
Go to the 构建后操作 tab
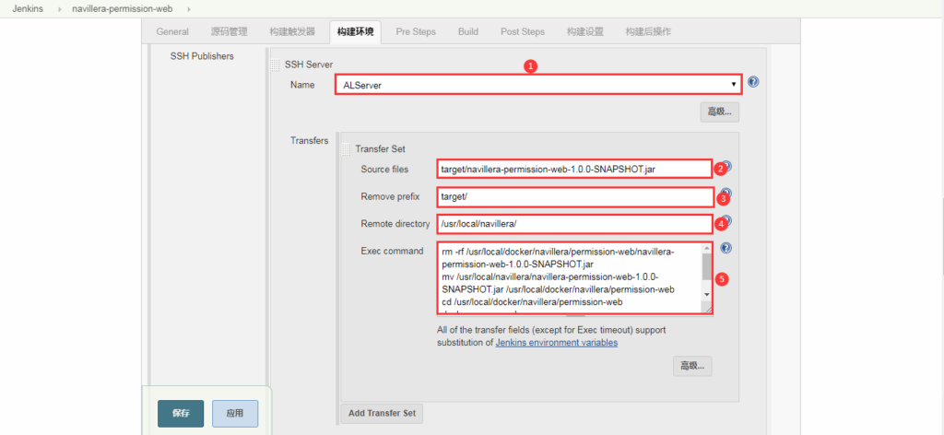click(648, 31)
